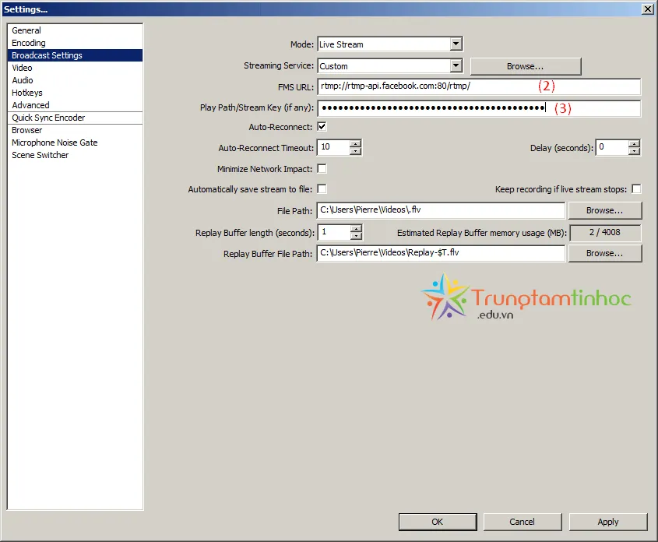Screen dimensions: 658x542
Task: Open the Encoding settings section
Action: pyautogui.click(x=29, y=42)
